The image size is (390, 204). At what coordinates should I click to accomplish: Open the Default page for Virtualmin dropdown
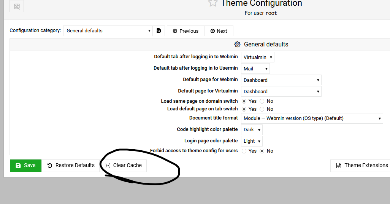281,91
